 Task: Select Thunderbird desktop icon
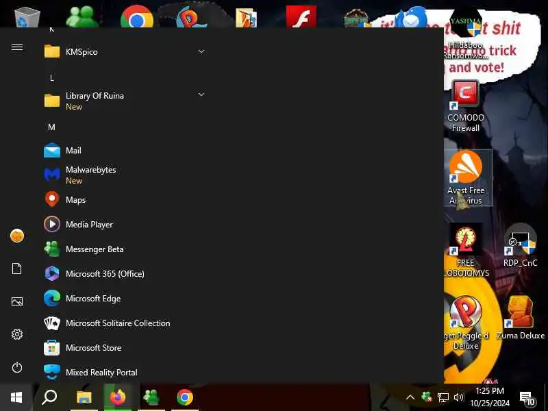(x=411, y=18)
